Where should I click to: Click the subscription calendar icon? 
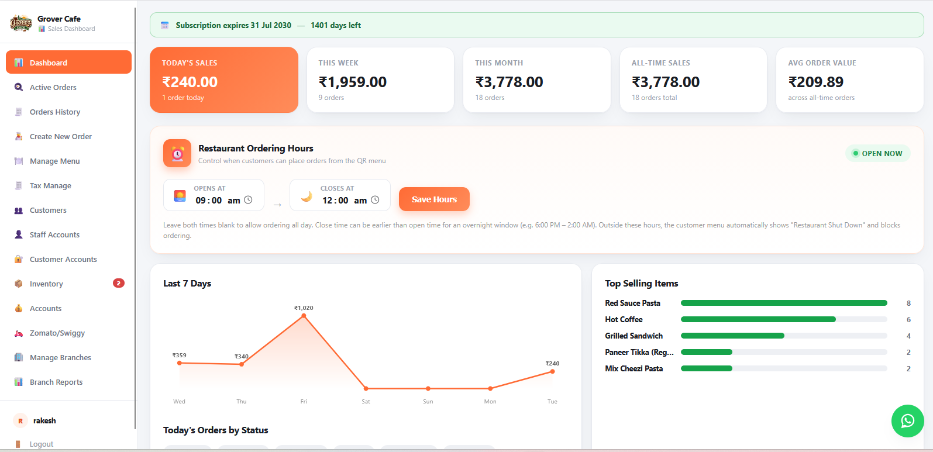pyautogui.click(x=165, y=25)
